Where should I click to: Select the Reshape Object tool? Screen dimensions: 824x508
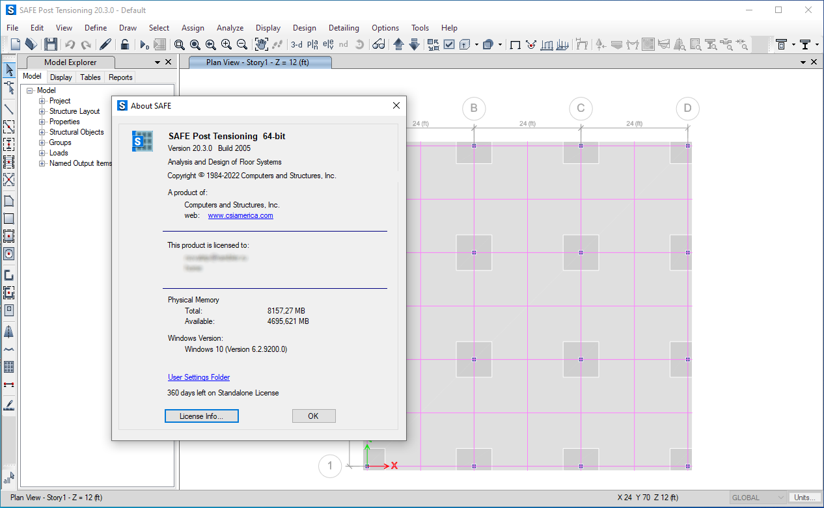[9, 88]
